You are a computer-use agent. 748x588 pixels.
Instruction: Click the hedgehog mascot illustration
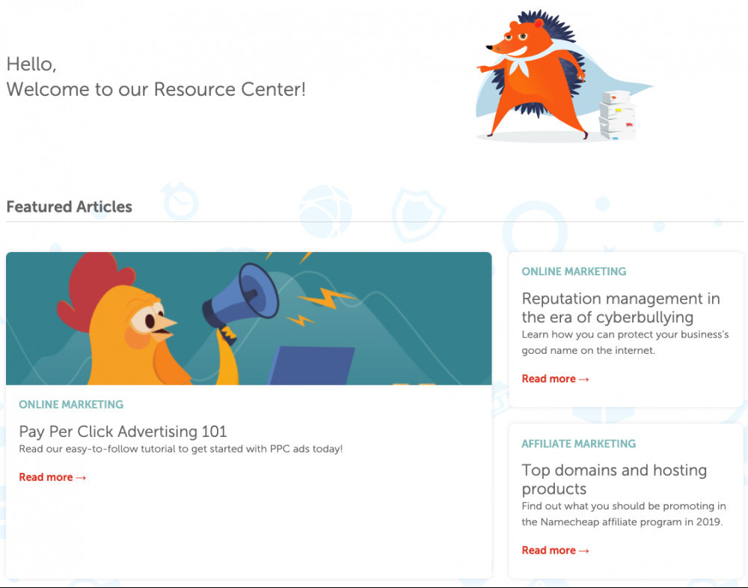564,76
